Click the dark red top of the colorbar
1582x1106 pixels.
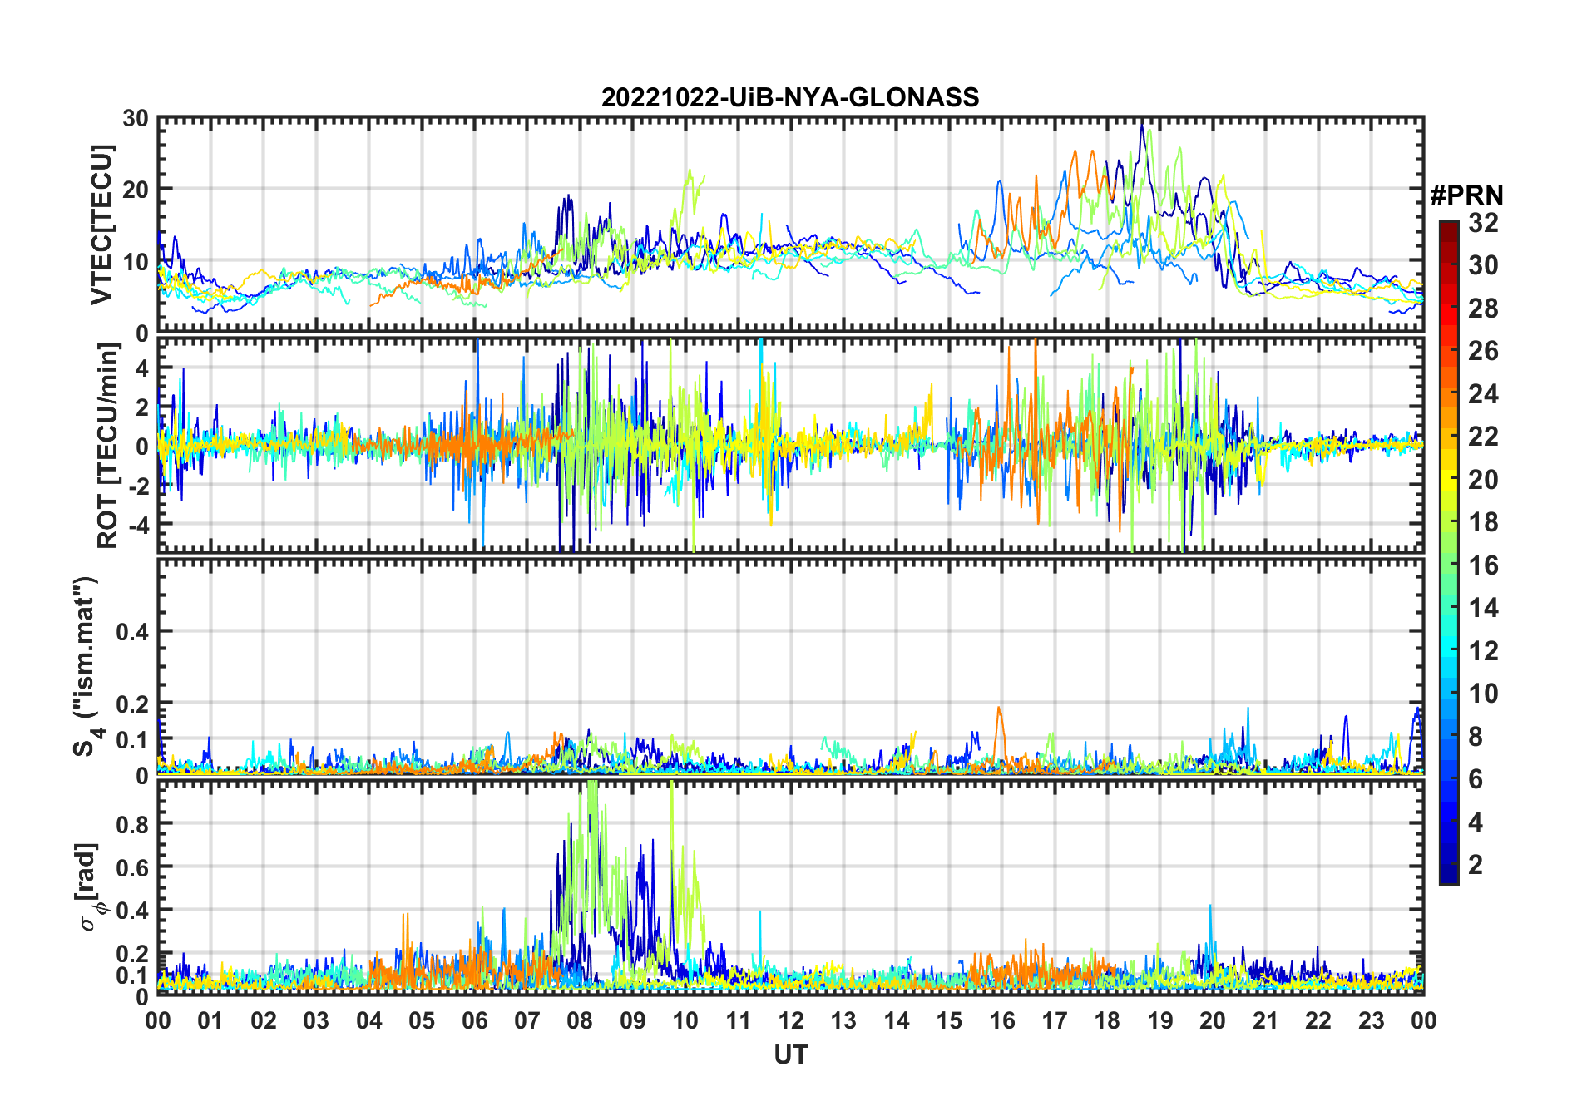[1449, 226]
